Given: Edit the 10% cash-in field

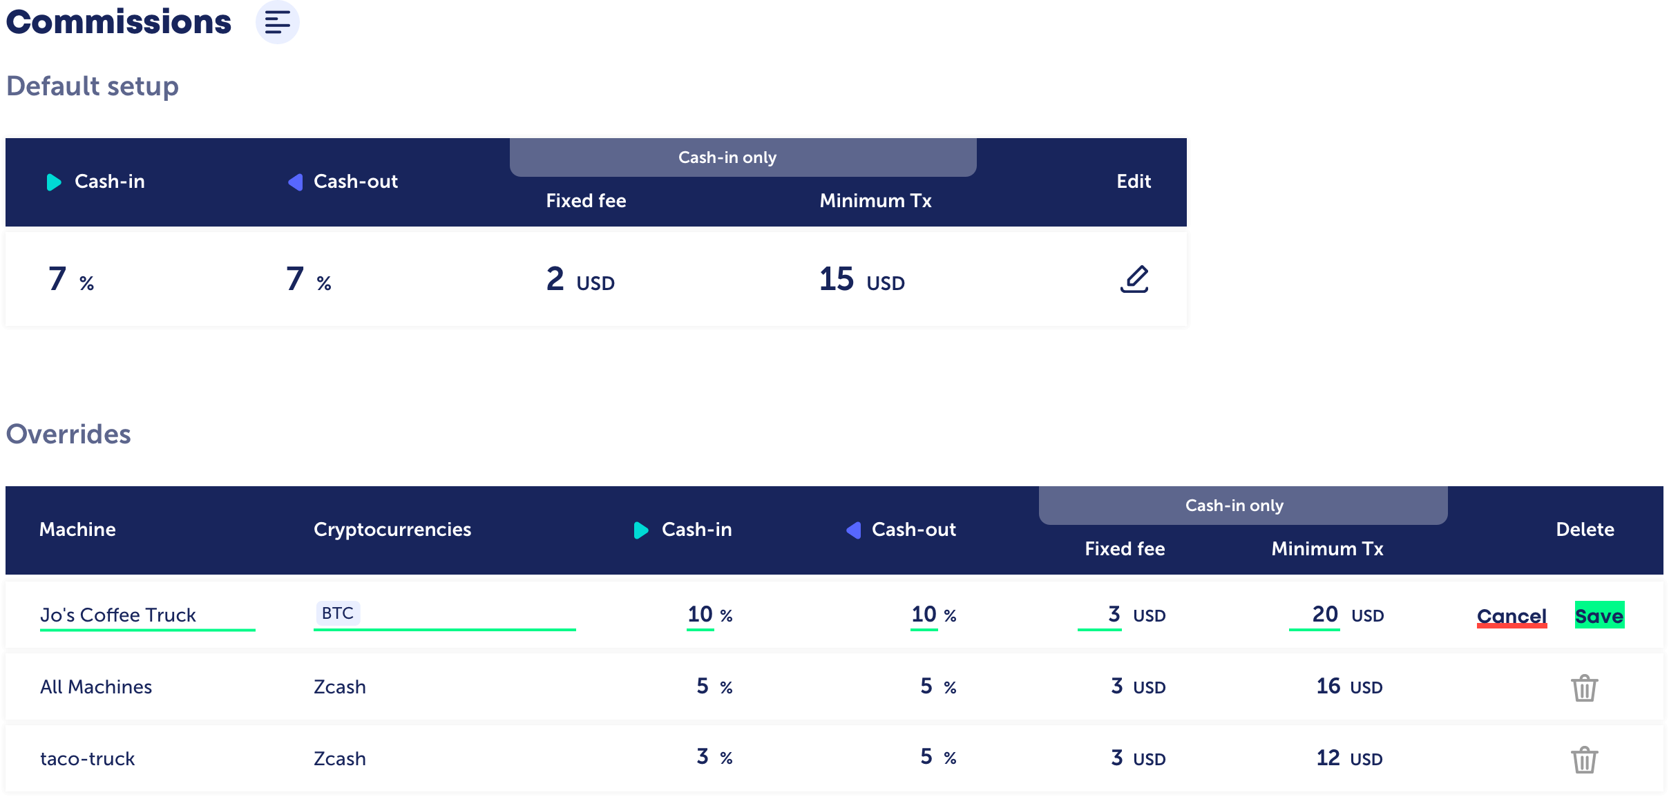Looking at the screenshot, I should click(x=700, y=615).
